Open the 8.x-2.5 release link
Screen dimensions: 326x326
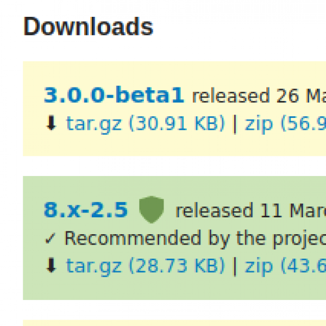pos(86,210)
